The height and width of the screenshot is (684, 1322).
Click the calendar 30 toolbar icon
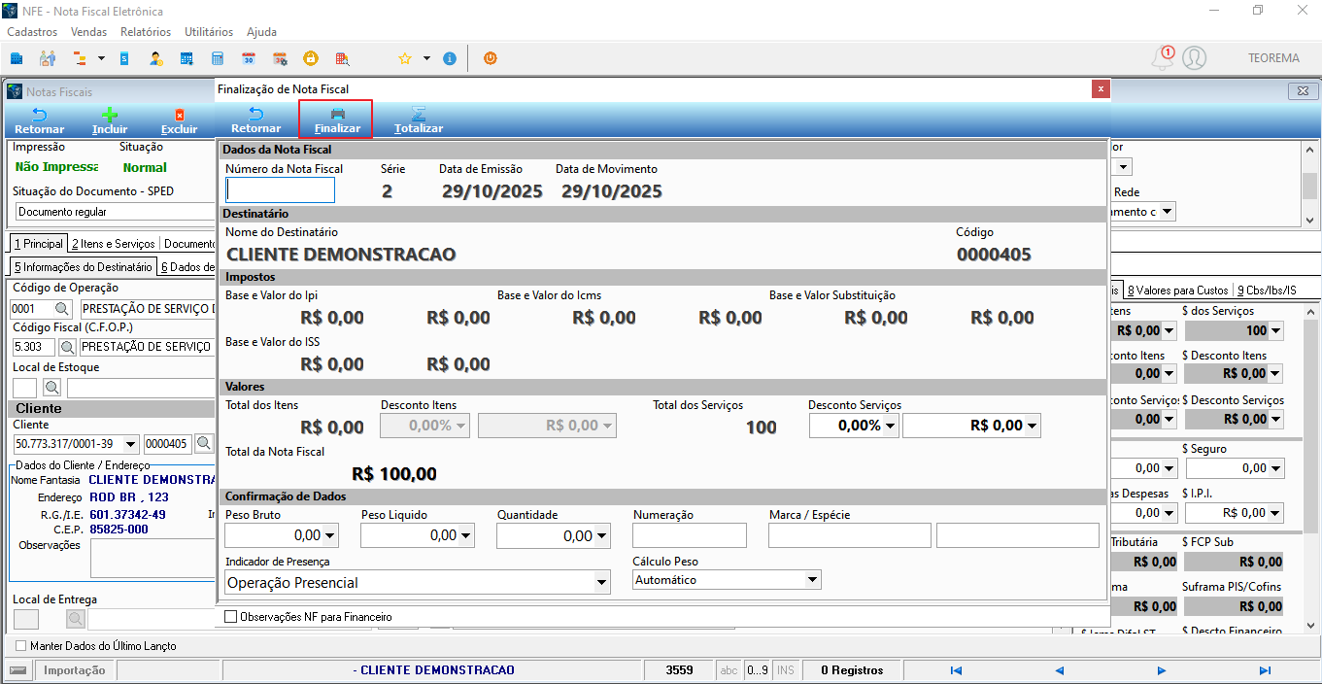pyautogui.click(x=249, y=58)
